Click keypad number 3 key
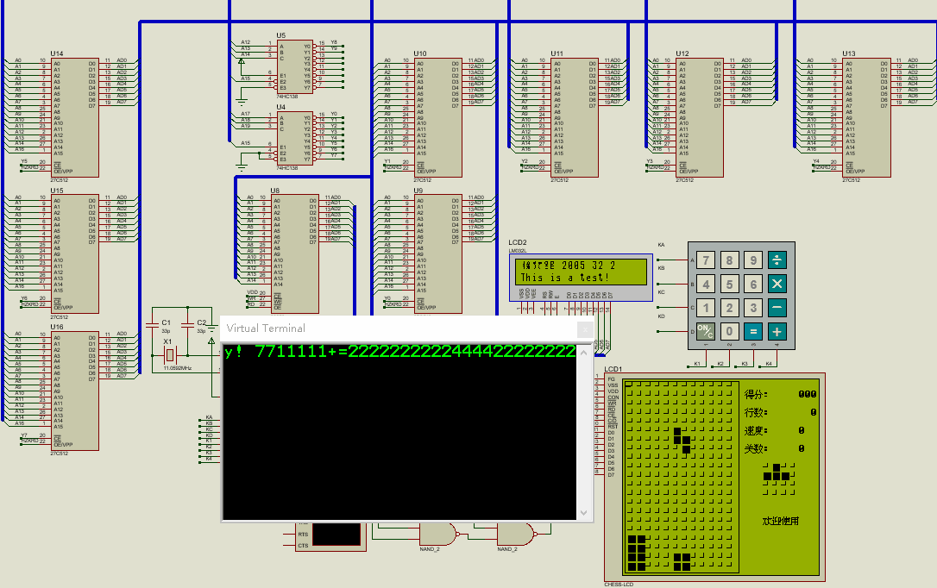The image size is (937, 588). (x=753, y=308)
